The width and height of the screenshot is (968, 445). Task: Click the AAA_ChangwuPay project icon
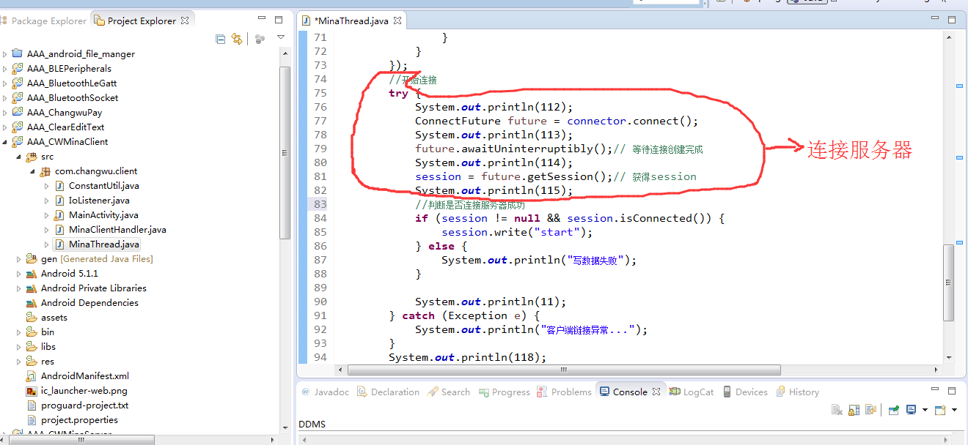[x=18, y=113]
